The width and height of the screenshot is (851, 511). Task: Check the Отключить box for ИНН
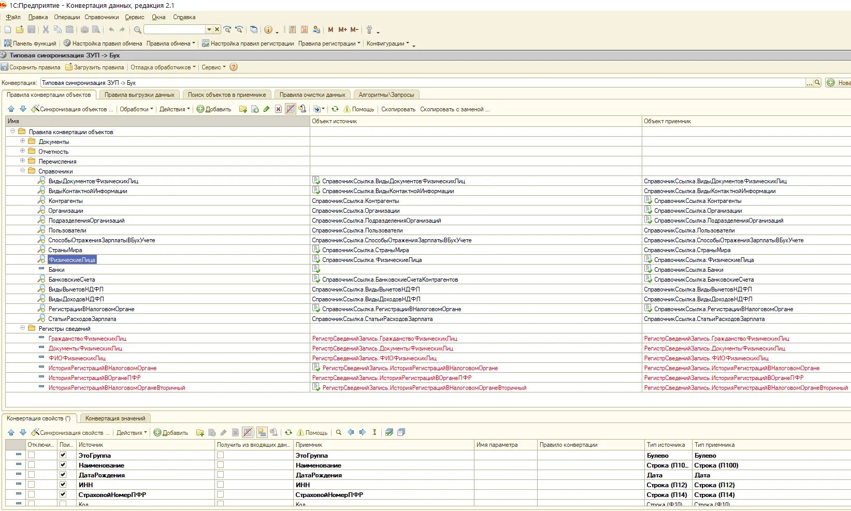click(31, 485)
